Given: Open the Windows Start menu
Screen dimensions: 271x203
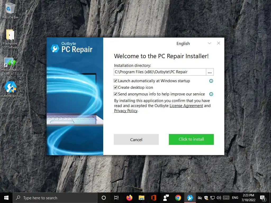Looking at the screenshot, I should pyautogui.click(x=6, y=198).
